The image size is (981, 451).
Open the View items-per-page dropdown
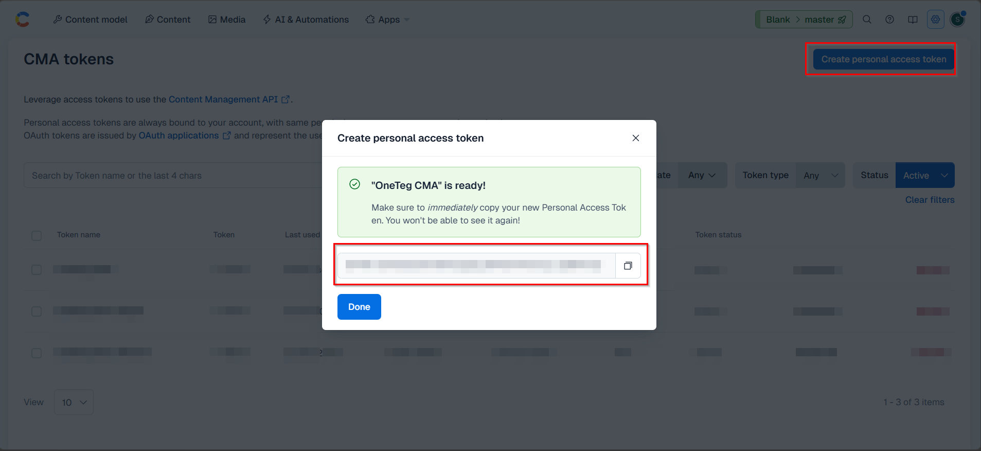click(74, 402)
